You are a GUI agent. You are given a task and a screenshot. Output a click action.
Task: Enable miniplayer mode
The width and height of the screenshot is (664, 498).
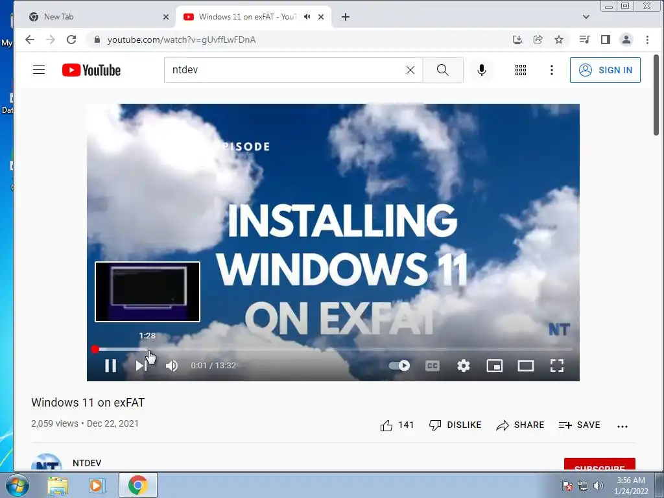(494, 366)
